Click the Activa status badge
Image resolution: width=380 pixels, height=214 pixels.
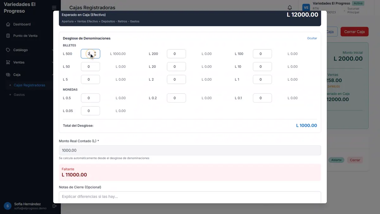point(359,3)
